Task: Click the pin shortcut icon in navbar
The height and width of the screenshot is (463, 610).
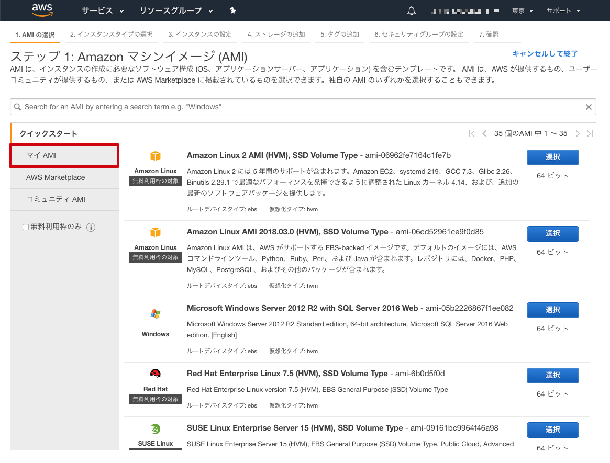Action: (232, 10)
